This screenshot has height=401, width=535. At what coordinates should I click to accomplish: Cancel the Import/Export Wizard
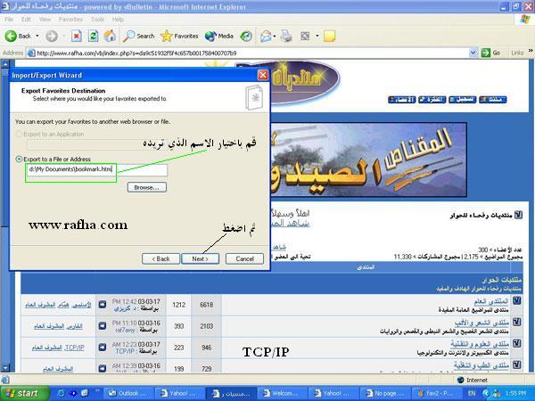point(244,258)
